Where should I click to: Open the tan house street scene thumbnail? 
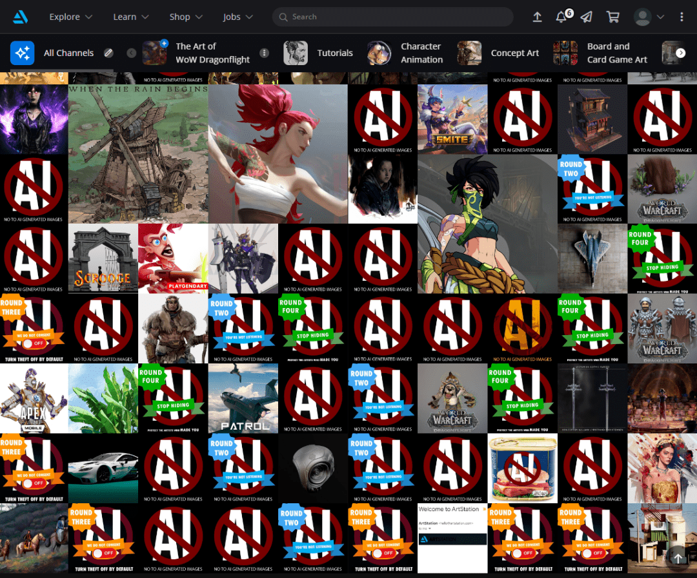662,538
